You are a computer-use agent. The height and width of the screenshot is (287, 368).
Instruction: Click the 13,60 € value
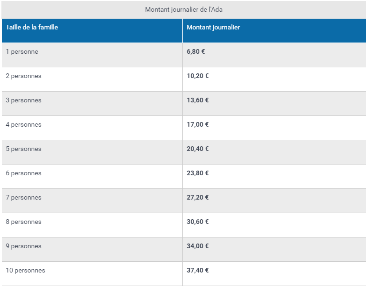198,100
